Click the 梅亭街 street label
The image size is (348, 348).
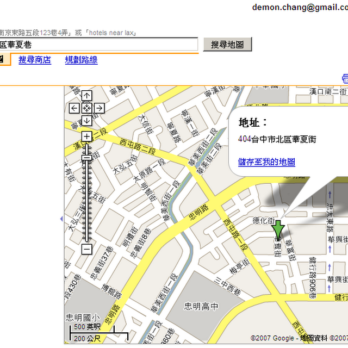pyautogui.click(x=239, y=266)
